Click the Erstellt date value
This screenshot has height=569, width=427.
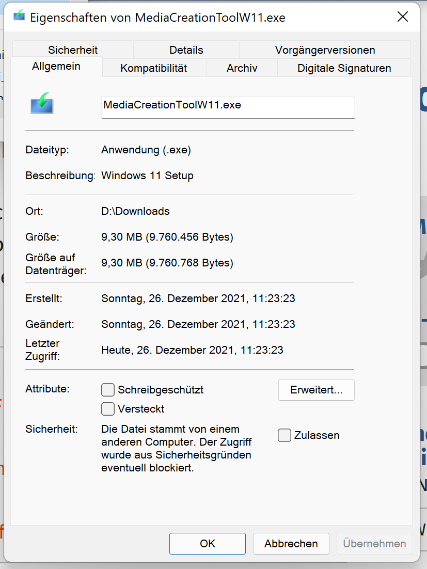198,298
